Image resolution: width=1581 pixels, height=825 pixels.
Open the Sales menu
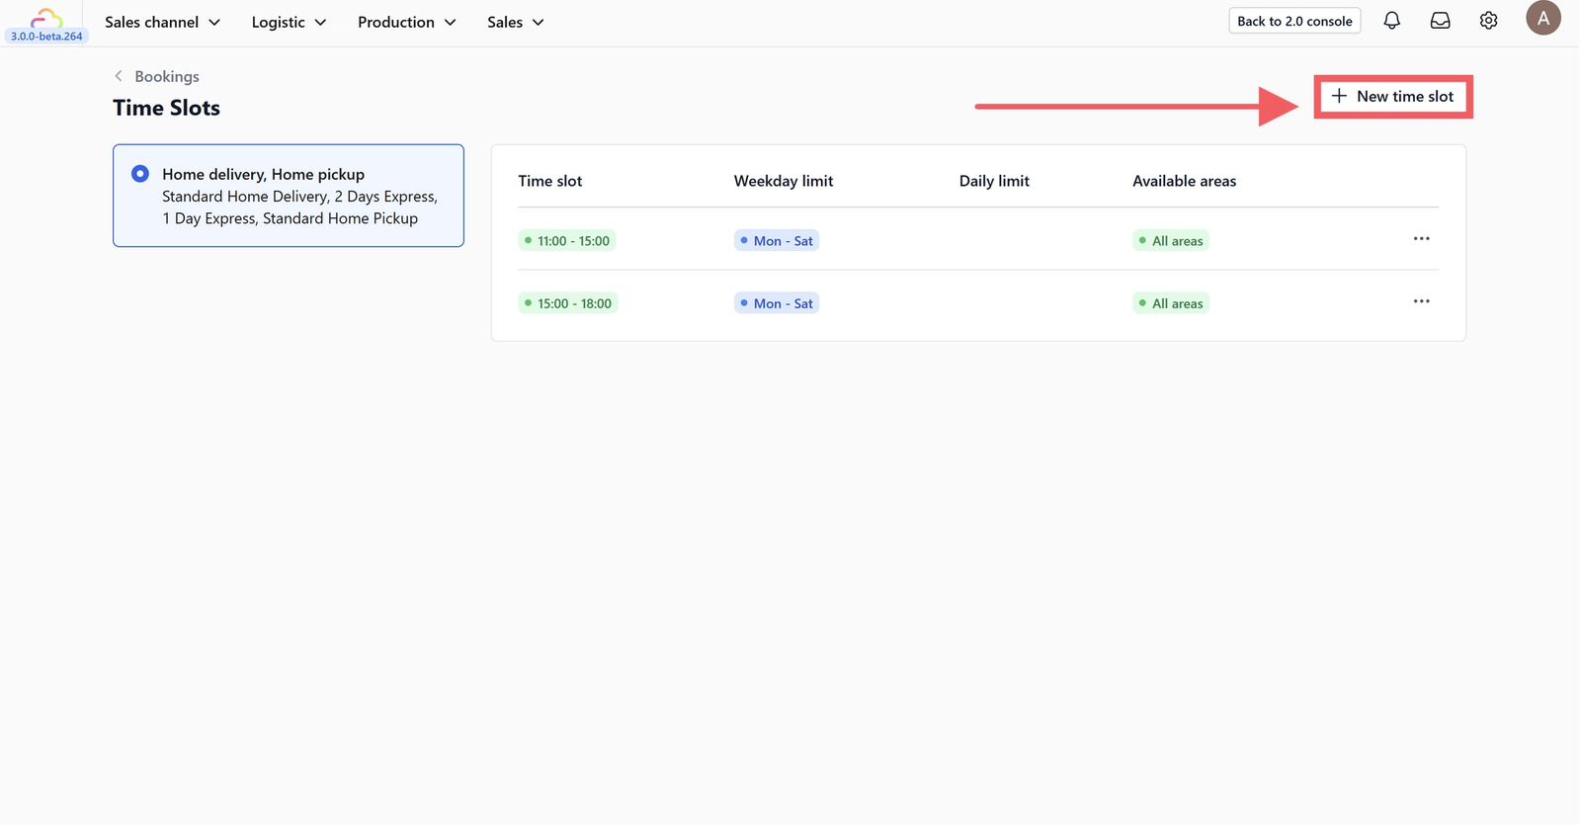click(515, 22)
